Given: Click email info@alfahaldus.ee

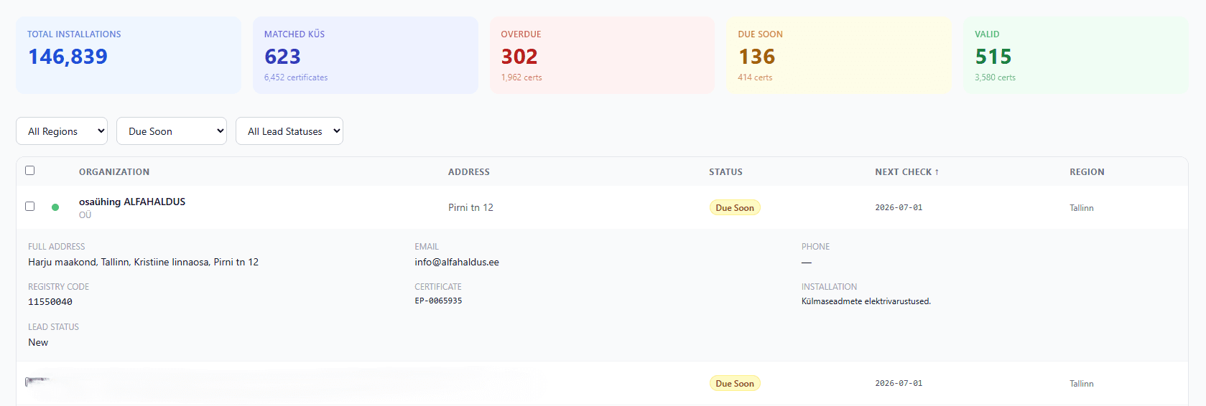Looking at the screenshot, I should (x=457, y=263).
